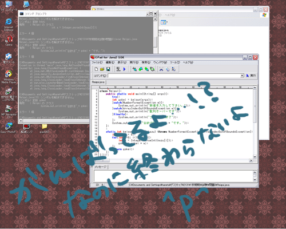286x229 pixels.
Task: Click the code editor scroll down arrow
Action: (255, 156)
